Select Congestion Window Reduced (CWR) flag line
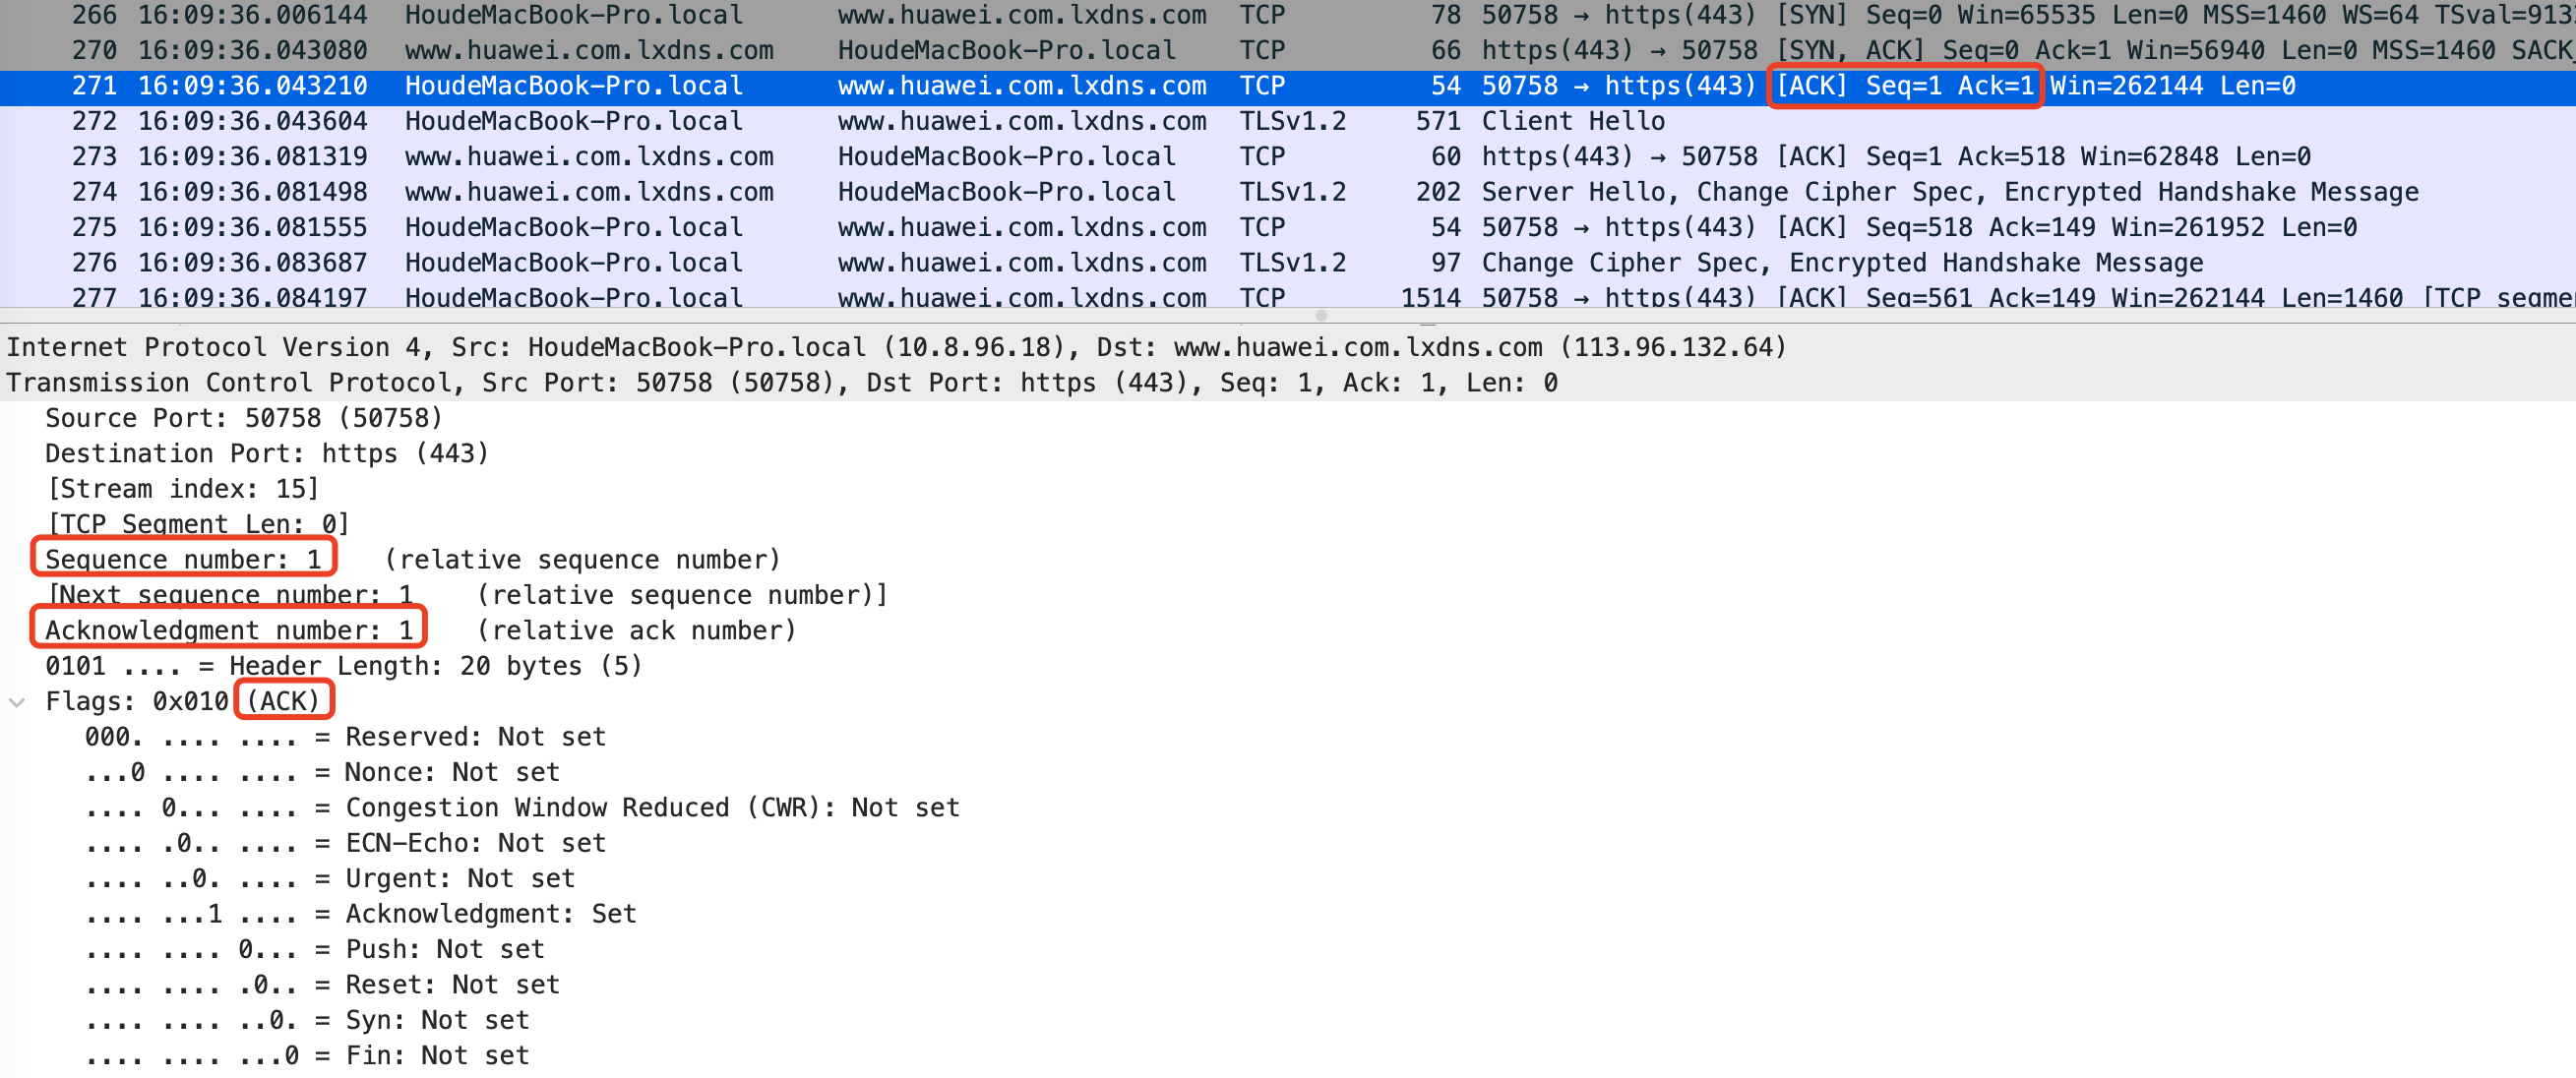This screenshot has height=1078, width=2576. tap(523, 808)
